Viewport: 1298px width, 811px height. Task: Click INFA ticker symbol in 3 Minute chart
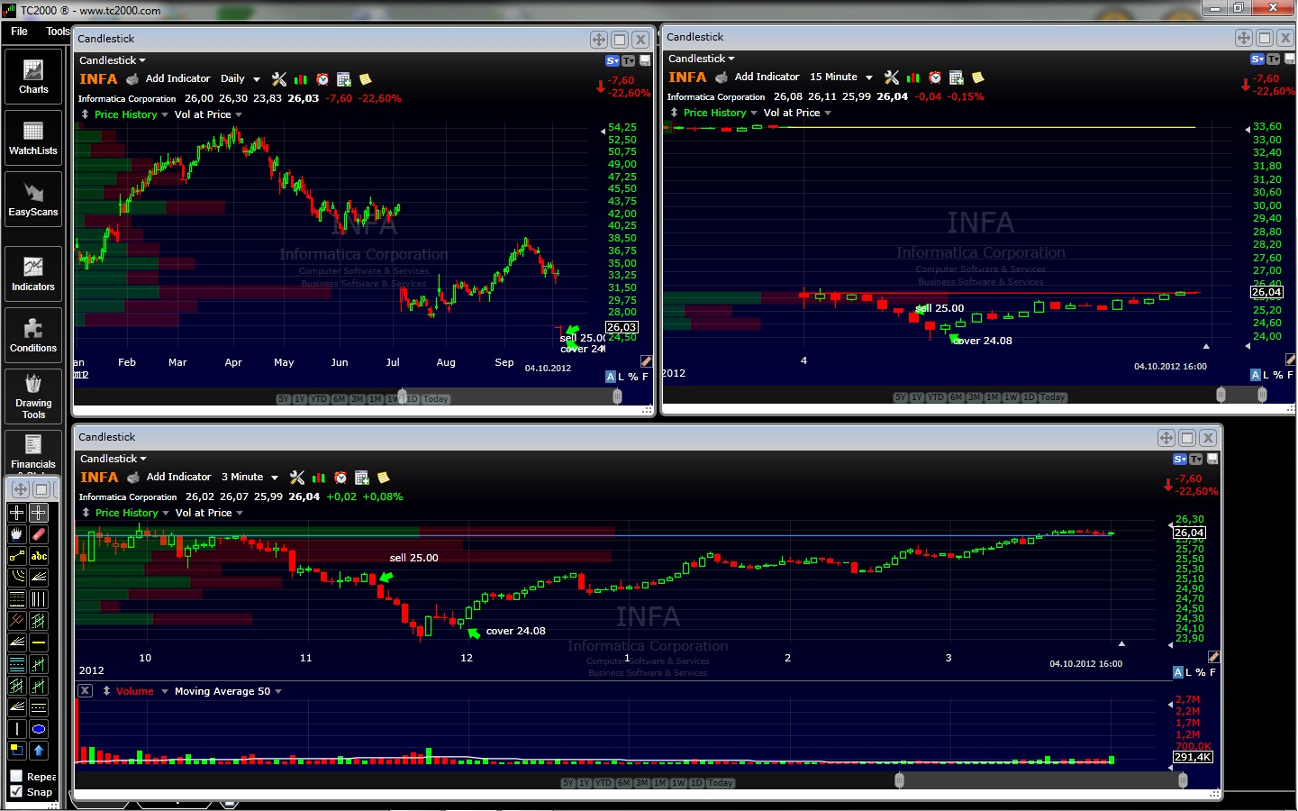[x=99, y=478]
